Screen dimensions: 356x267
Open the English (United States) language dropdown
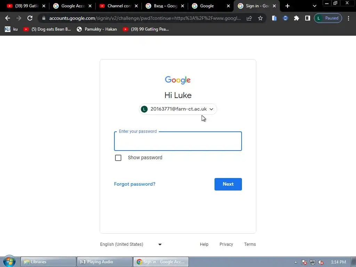131,244
